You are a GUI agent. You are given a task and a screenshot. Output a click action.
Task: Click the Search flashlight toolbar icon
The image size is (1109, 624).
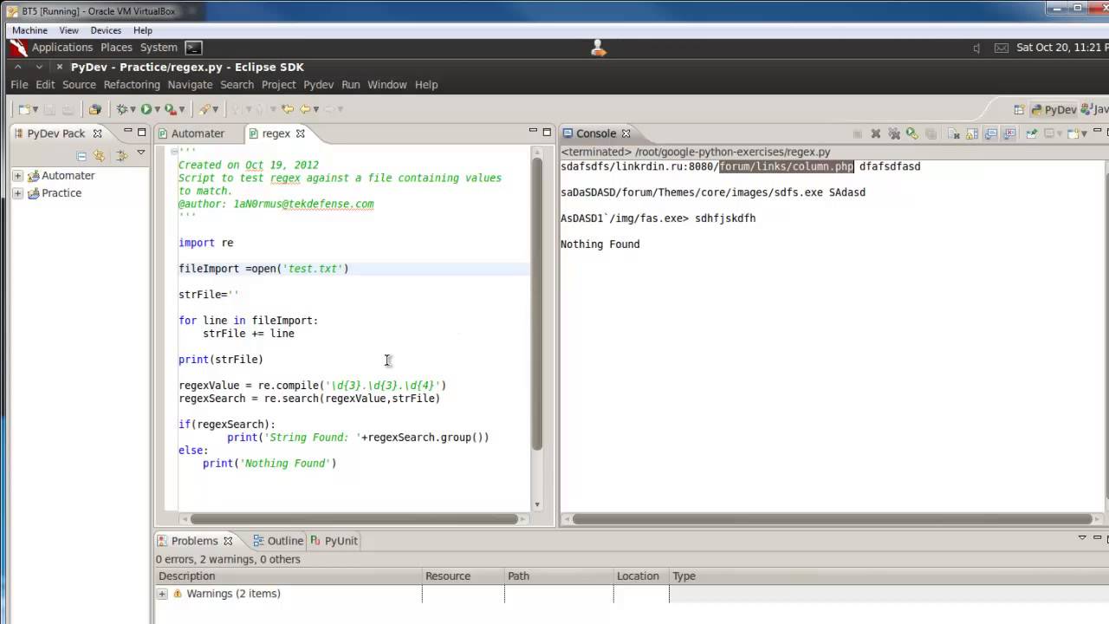204,109
